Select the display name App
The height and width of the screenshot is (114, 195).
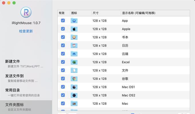pos(125,21)
